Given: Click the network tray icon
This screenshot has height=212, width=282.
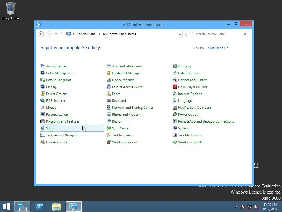Looking at the screenshot, I should coord(250,207).
